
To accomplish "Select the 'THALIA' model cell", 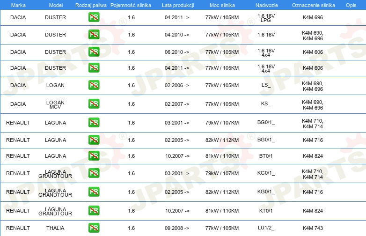I will 55,228.
